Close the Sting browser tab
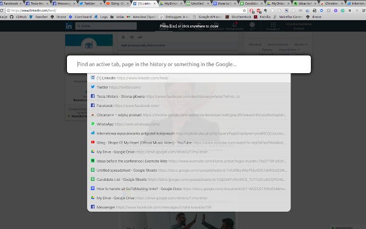The width and height of the screenshot is (366, 229). [x=128, y=3]
